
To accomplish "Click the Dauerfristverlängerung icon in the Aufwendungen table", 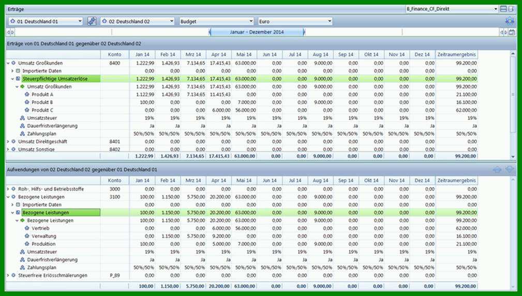I will click(22, 260).
